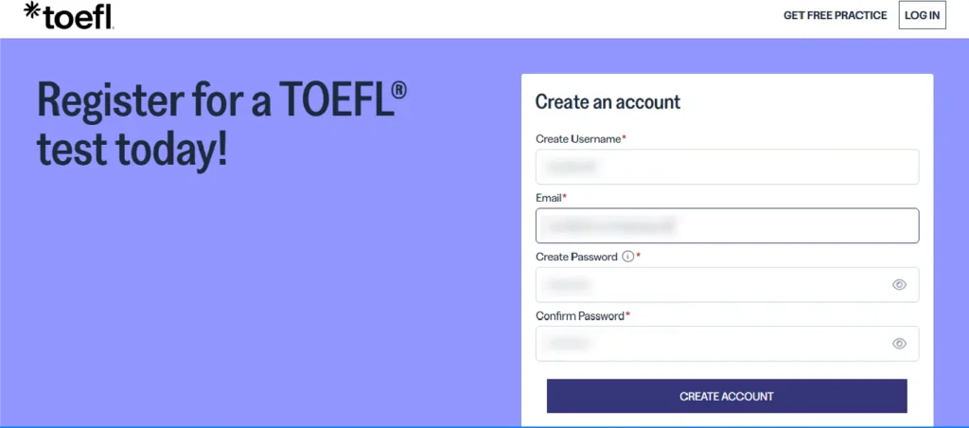Screen dimensions: 969x428
Task: Toggle visibility eye in Create Password field
Action: 899,284
